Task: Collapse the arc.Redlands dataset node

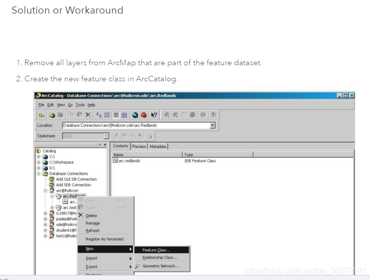Action: tap(52, 196)
